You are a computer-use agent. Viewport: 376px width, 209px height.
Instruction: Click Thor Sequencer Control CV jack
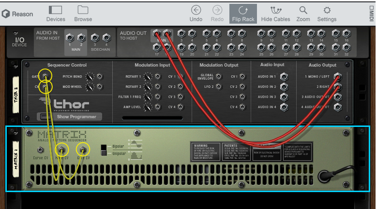point(45,86)
